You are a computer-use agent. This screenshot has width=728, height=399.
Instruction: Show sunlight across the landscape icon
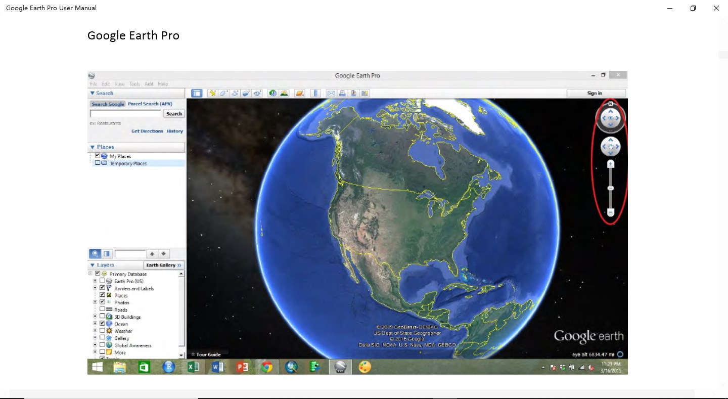tap(284, 93)
